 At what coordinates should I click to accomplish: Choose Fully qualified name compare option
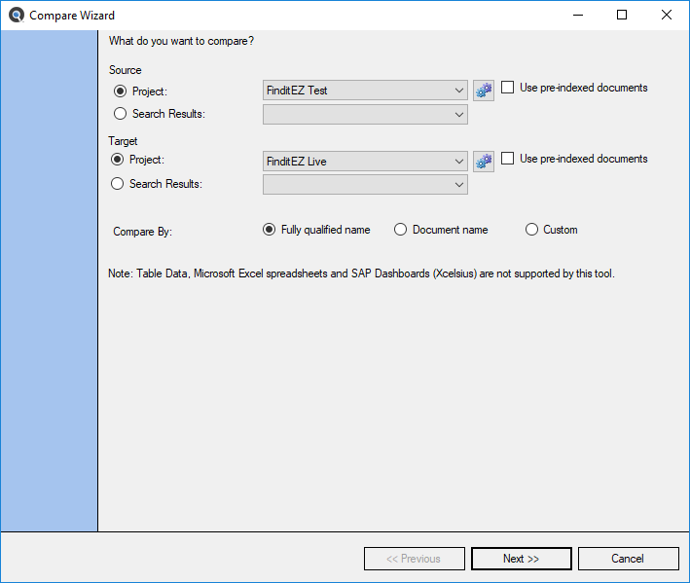[x=269, y=230]
